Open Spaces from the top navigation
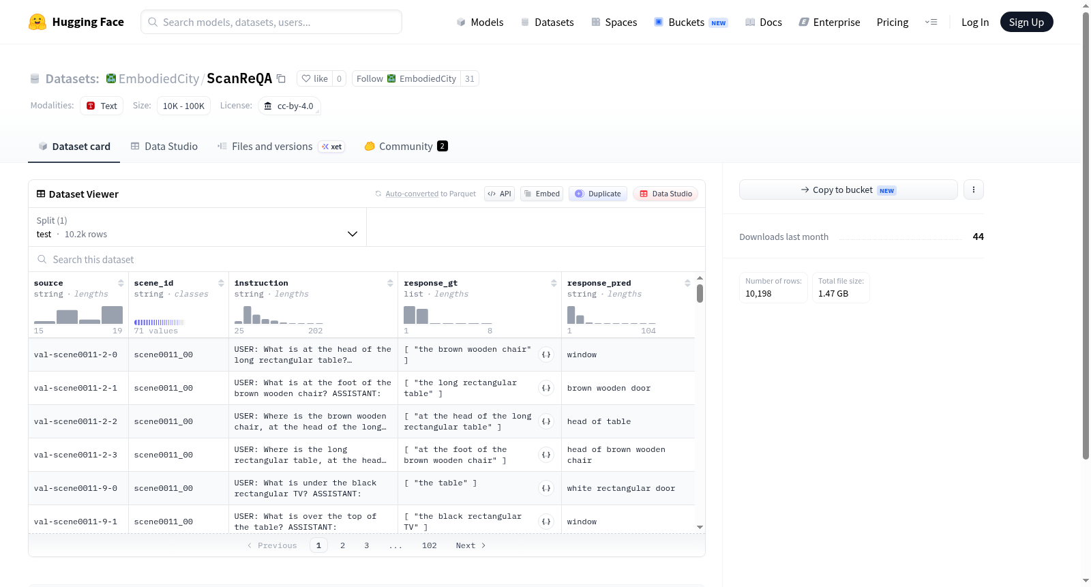Image resolution: width=1091 pixels, height=587 pixels. [x=614, y=22]
